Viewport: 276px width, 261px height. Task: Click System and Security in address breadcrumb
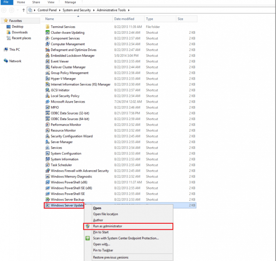[x=77, y=10]
